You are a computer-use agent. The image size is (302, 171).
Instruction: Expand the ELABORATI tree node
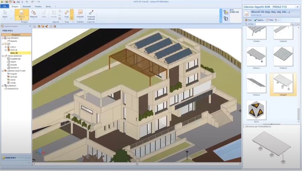[x=3, y=86]
